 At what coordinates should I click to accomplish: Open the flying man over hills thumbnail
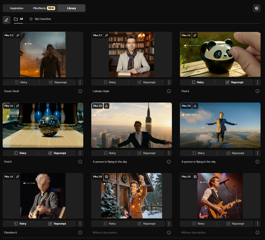pos(220,125)
